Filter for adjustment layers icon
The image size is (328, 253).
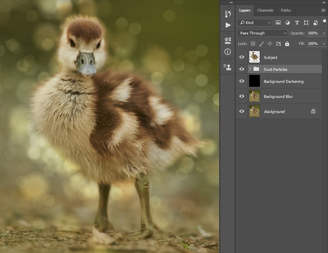(x=287, y=22)
